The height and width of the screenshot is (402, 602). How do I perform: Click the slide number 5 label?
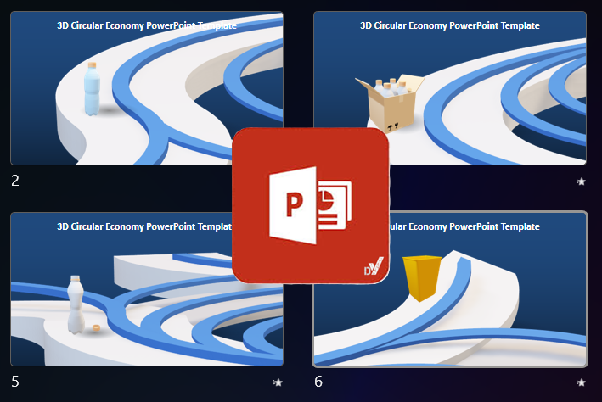[15, 382]
